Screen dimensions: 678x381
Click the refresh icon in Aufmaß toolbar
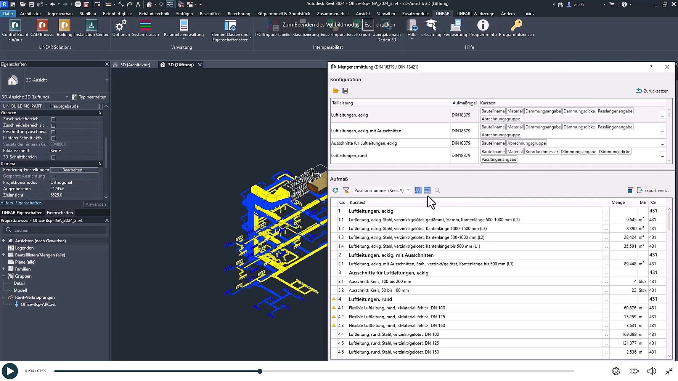click(x=336, y=190)
